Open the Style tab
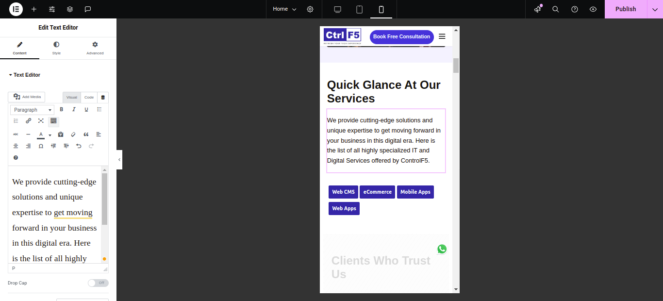This screenshot has height=301, width=663. (x=56, y=48)
